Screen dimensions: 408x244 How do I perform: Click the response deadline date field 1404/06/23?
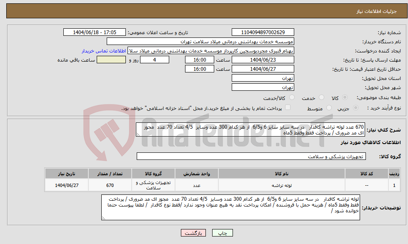coord(263,59)
